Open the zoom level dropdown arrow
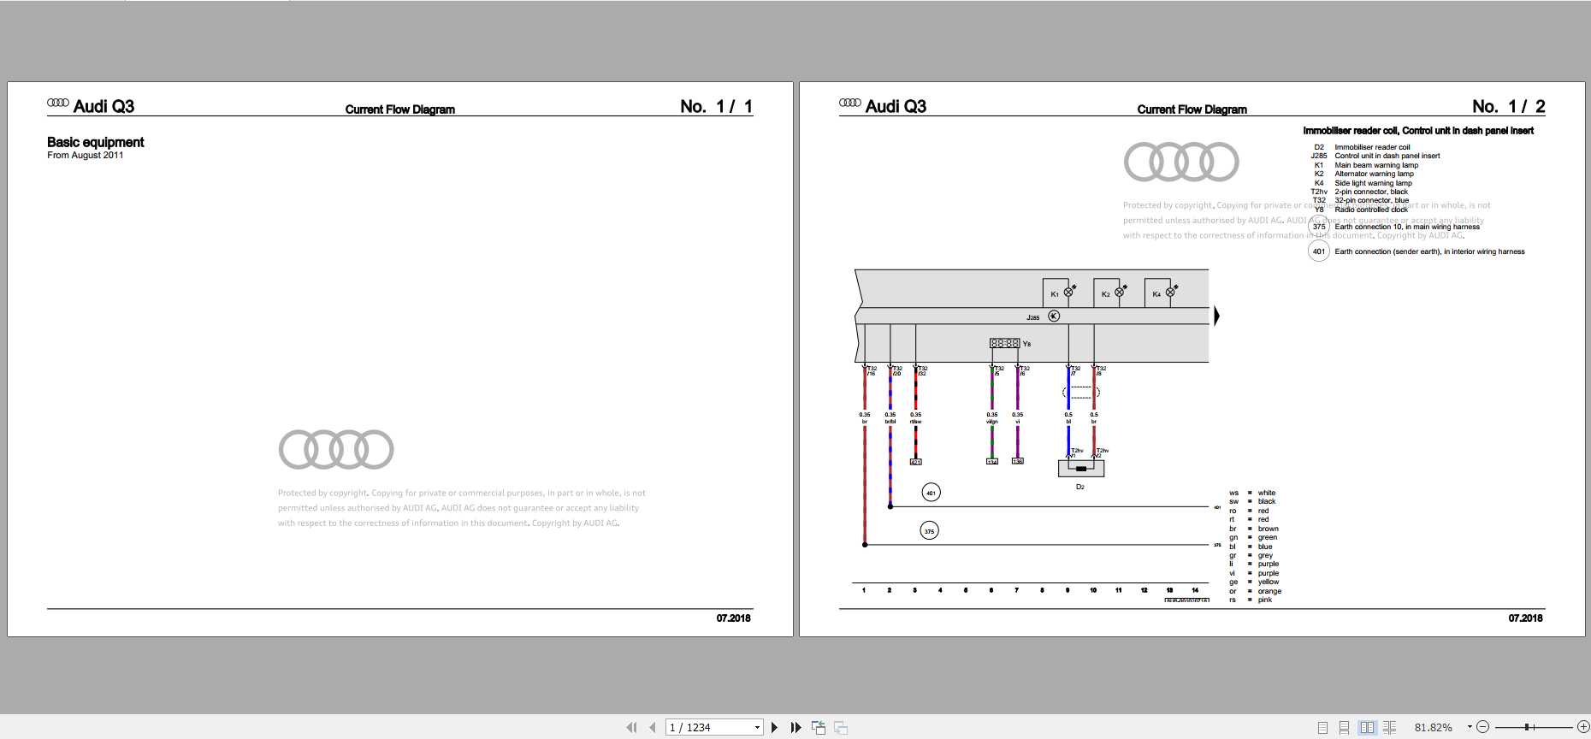This screenshot has height=739, width=1591. [x=1470, y=727]
